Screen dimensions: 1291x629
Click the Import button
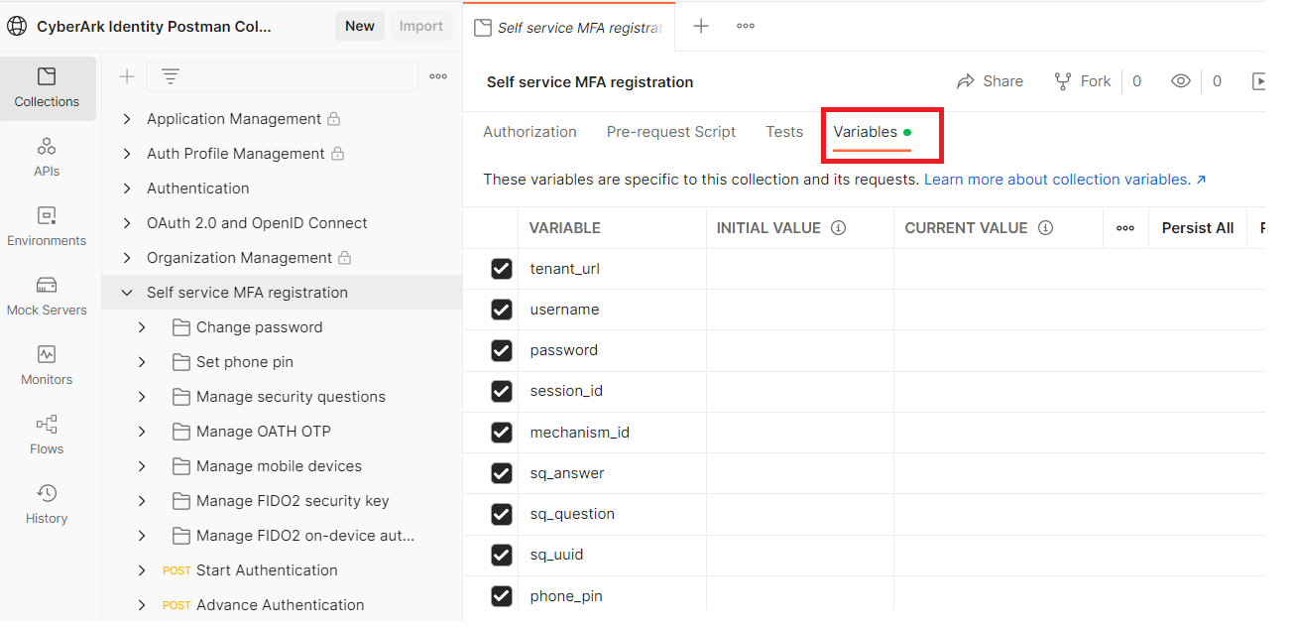pyautogui.click(x=421, y=27)
